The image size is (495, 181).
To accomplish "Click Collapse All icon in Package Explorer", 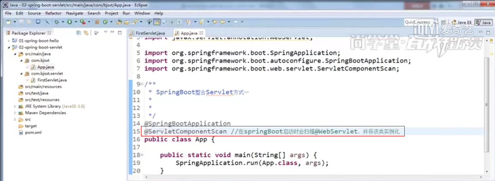I will point(79,33).
